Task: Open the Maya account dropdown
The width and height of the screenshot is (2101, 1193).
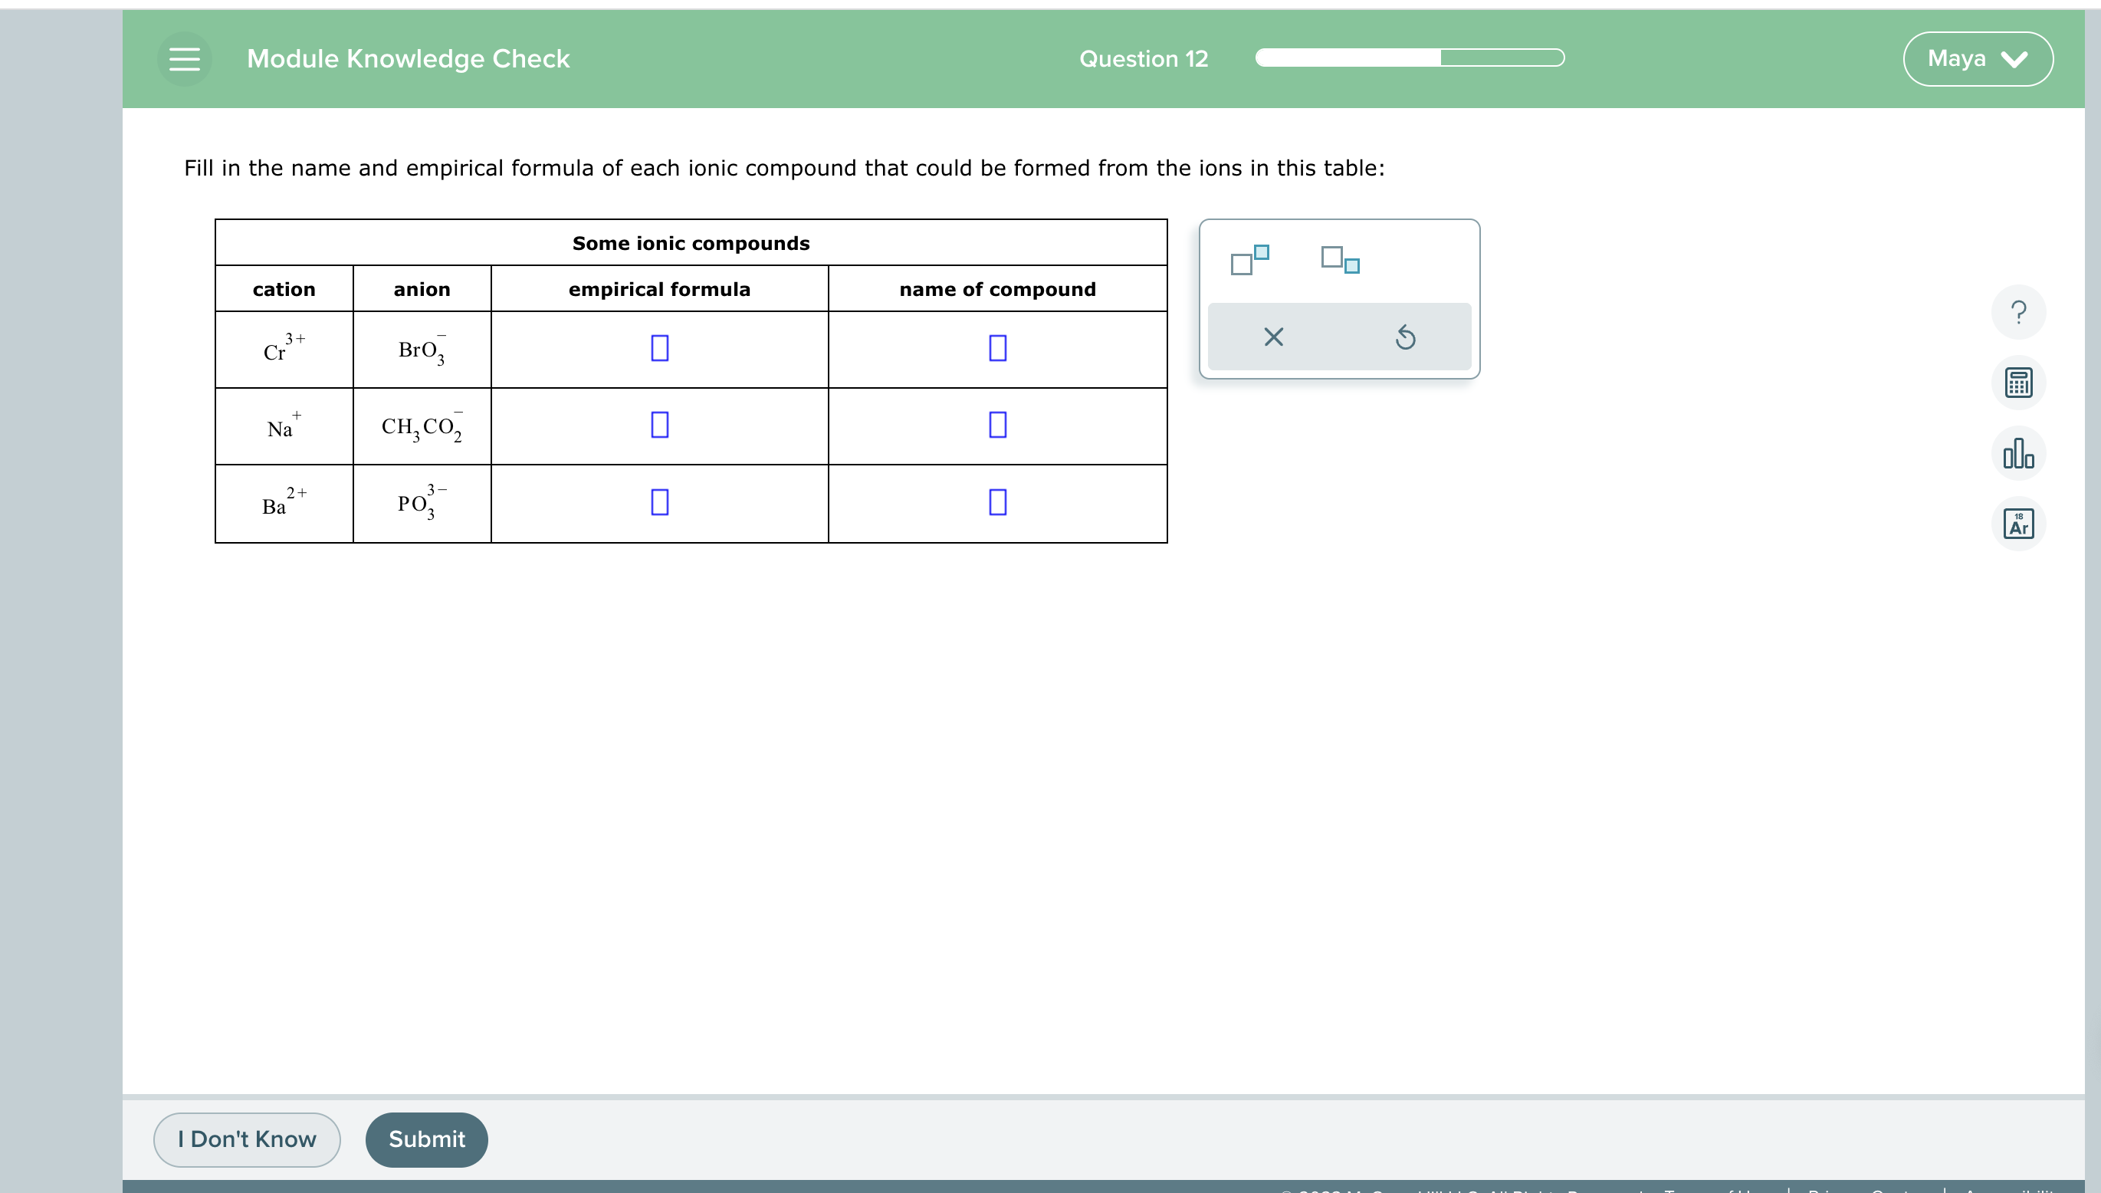Action: 1977,58
